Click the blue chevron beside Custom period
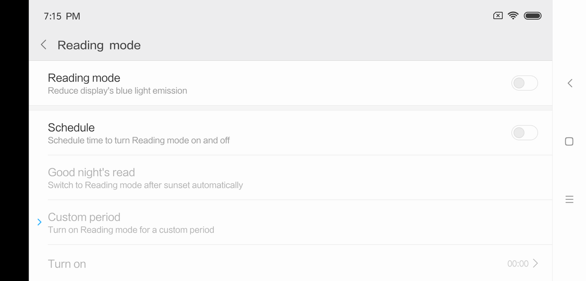The width and height of the screenshot is (586, 281). click(40, 222)
